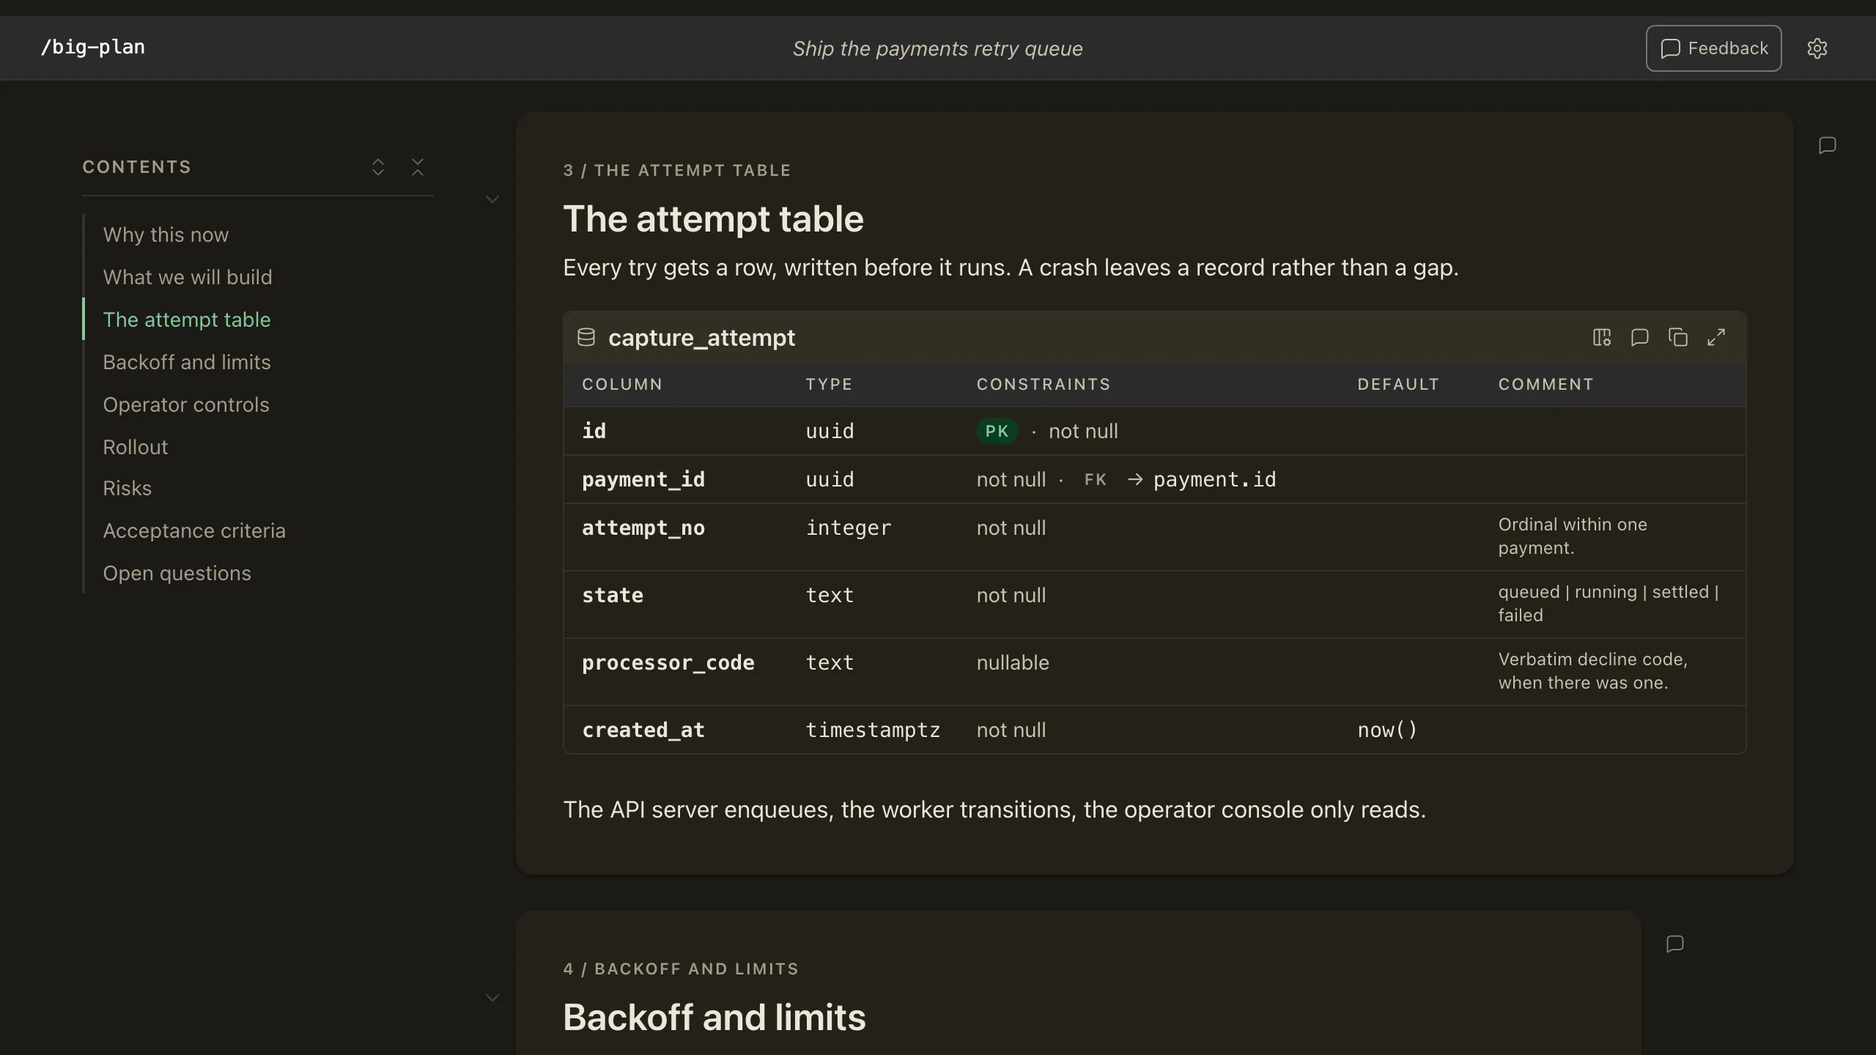Select the processor_code column name

668,662
